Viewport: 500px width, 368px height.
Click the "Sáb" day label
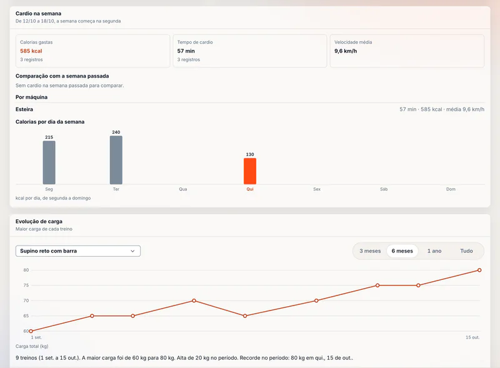[384, 189]
